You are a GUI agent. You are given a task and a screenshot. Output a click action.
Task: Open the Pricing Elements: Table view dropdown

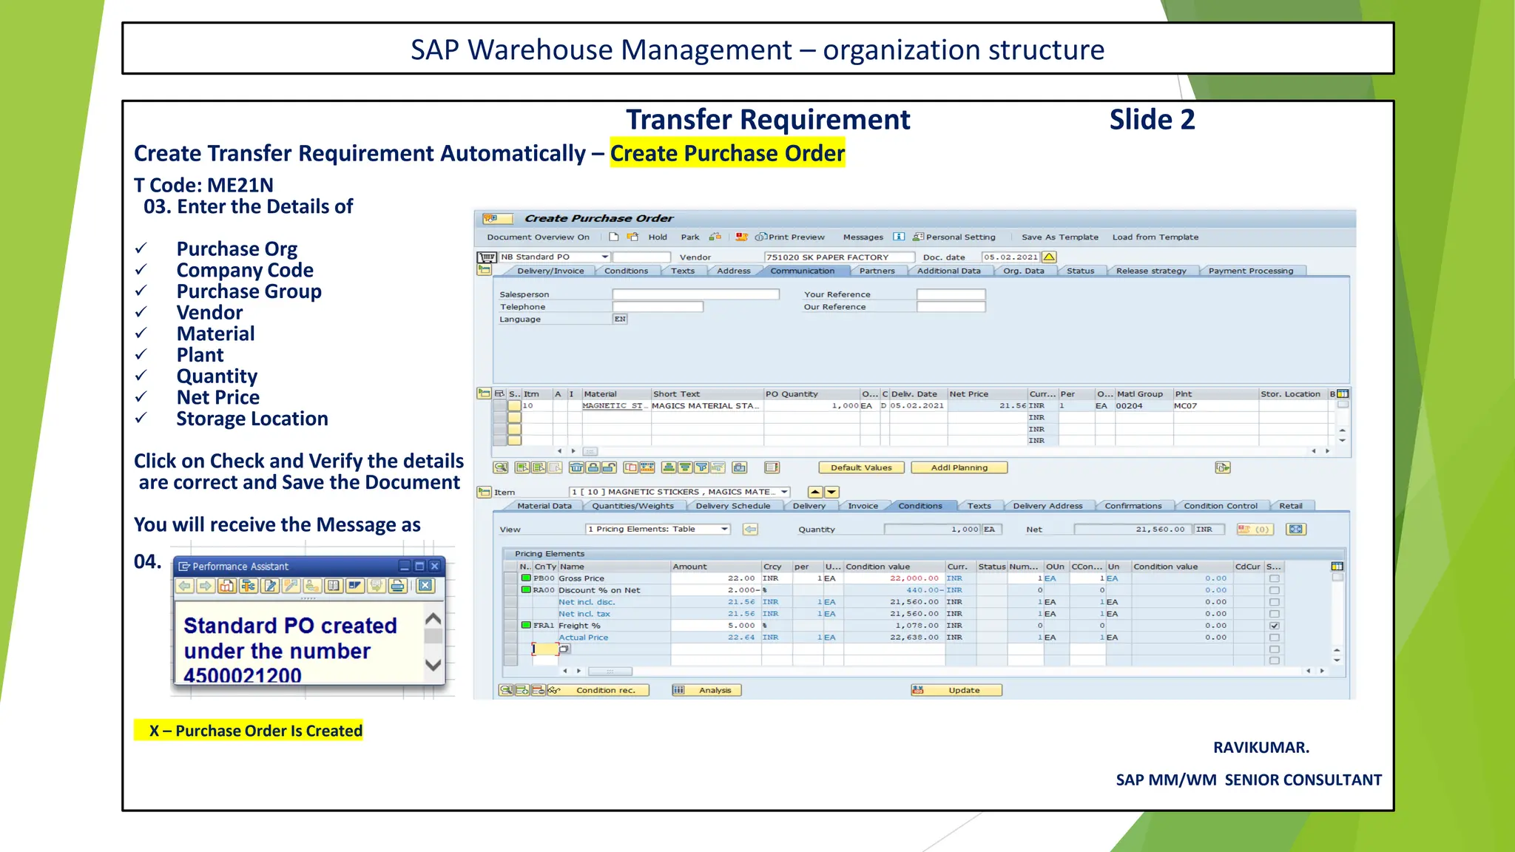pyautogui.click(x=725, y=529)
